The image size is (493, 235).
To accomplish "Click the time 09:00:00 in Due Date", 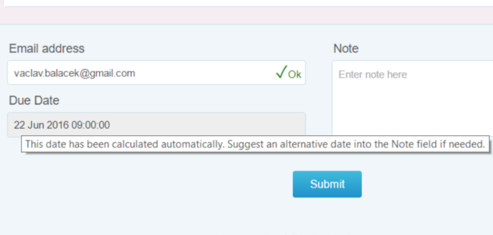I will 91,125.
